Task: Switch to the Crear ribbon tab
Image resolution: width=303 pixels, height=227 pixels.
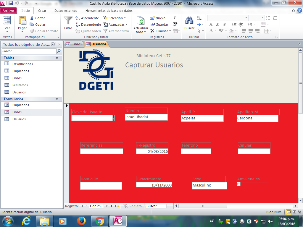Action: pos(42,11)
